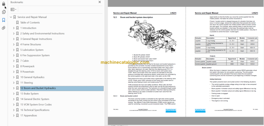Click the lock icon in the left sidebar
The image size is (264, 126).
click(x=3, y=4)
